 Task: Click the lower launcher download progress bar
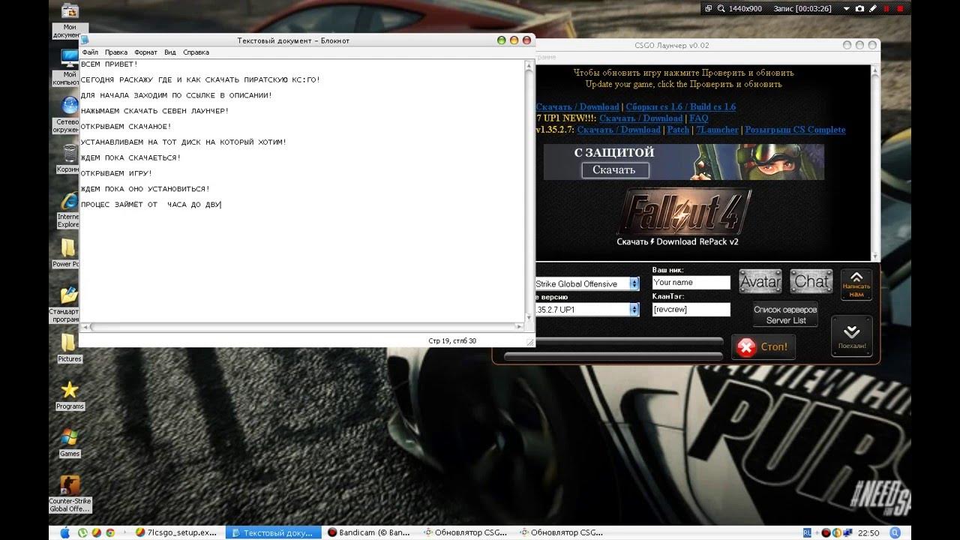click(x=612, y=357)
